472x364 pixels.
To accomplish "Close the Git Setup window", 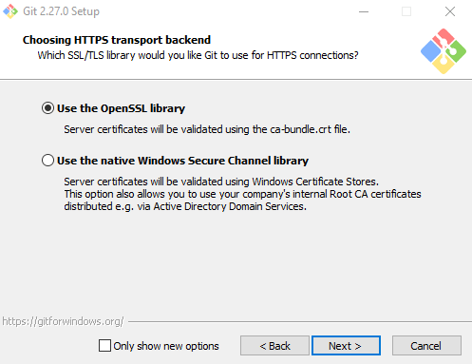I will 450,11.
